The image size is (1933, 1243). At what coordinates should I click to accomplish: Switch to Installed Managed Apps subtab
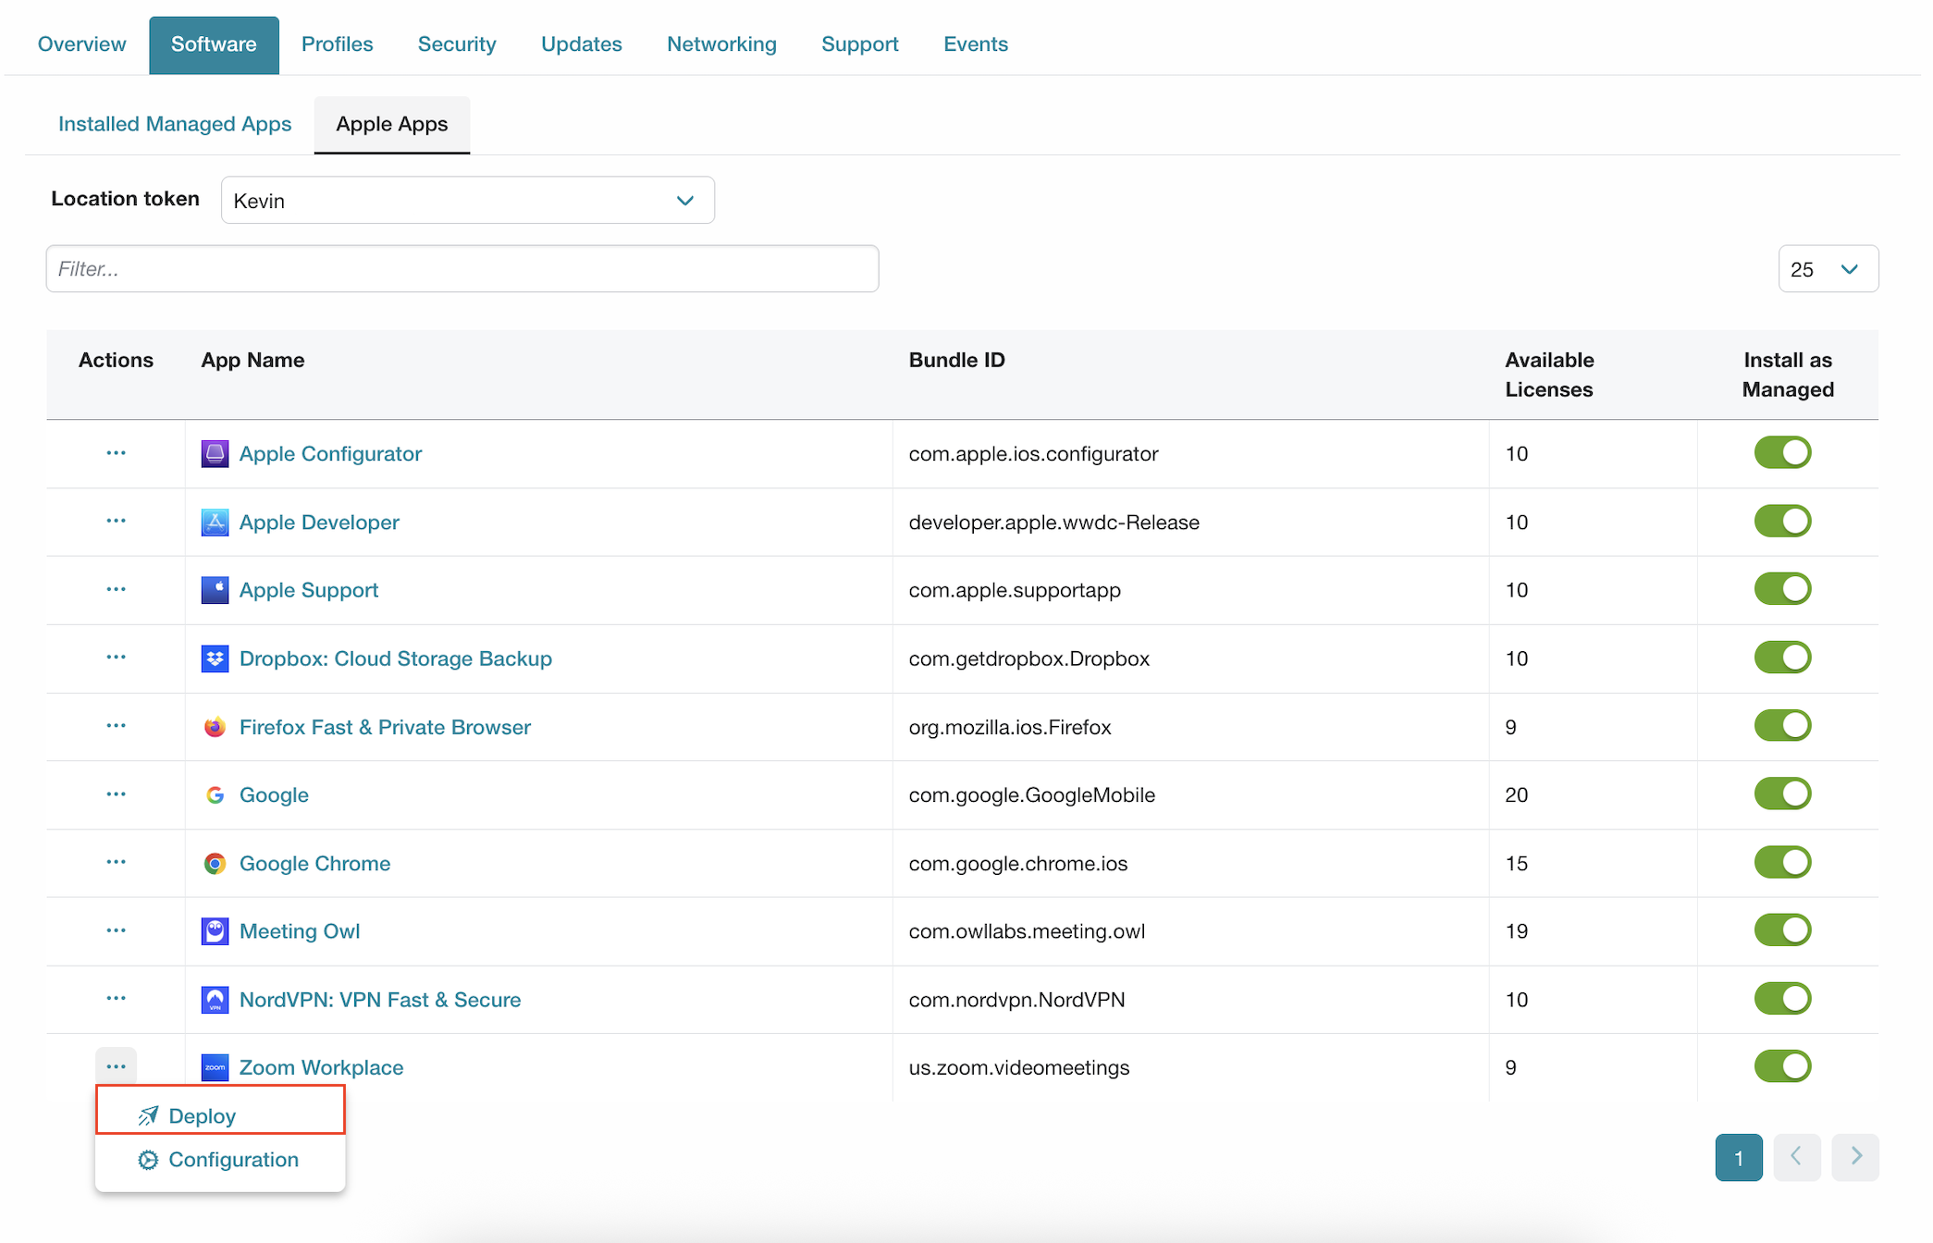(x=175, y=124)
